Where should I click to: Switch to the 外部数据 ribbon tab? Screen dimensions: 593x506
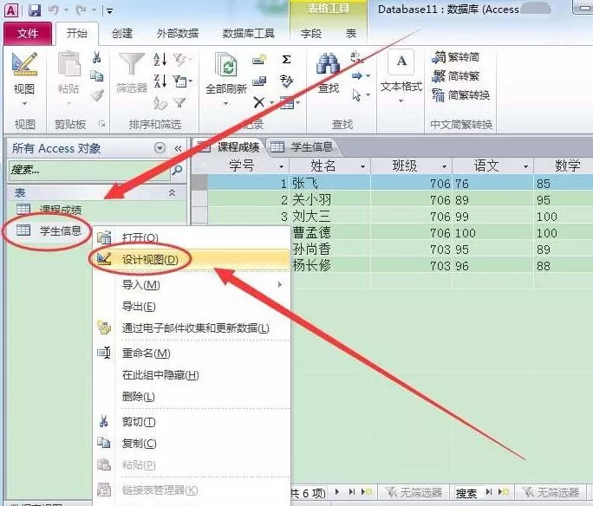coord(178,34)
